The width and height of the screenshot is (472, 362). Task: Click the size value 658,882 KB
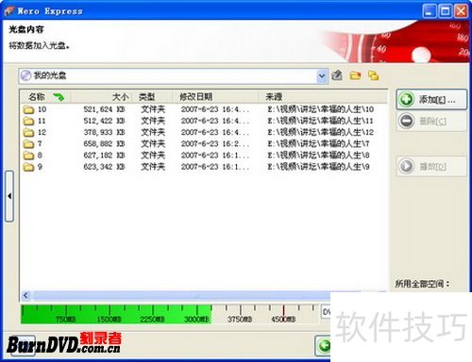coord(104,144)
